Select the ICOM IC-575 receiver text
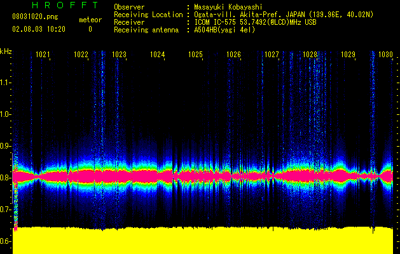This screenshot has height=254, width=400. [256, 22]
